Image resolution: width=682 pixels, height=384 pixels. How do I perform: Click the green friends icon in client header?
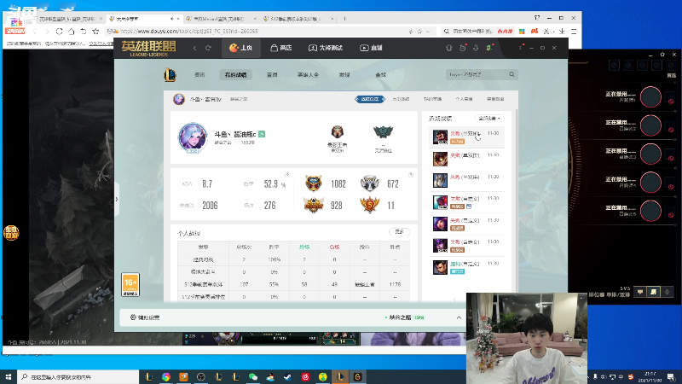[489, 48]
